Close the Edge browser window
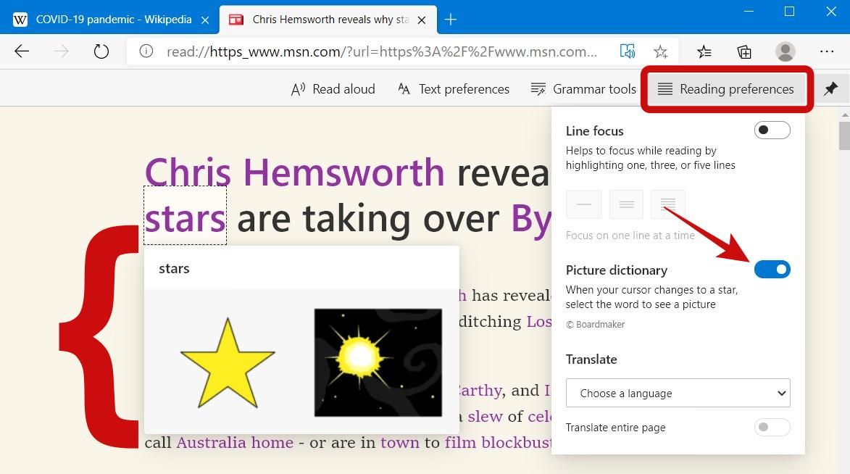The width and height of the screenshot is (850, 474). (x=831, y=12)
